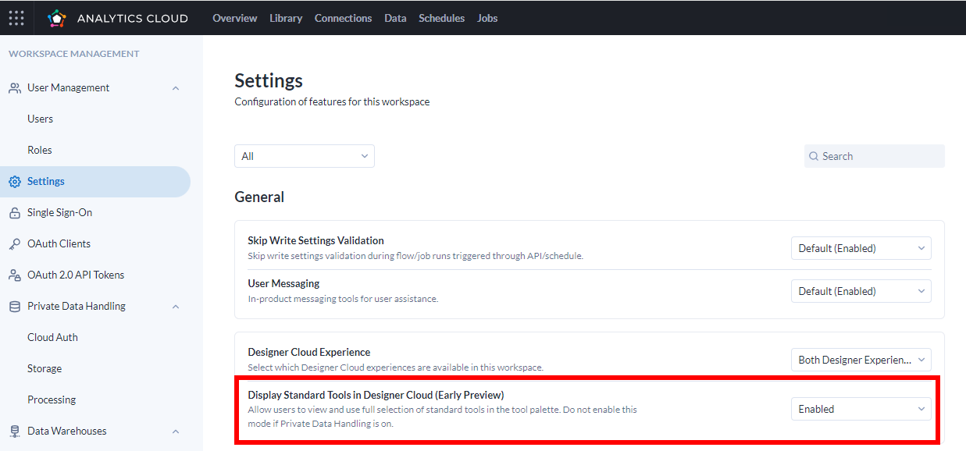Viewport: 966px width, 451px height.
Task: Collapse the Data Warehouses section chevron
Action: (x=176, y=431)
